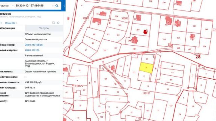Select parcel 109 on the map
This screenshot has height=121, width=216.
(106, 79)
